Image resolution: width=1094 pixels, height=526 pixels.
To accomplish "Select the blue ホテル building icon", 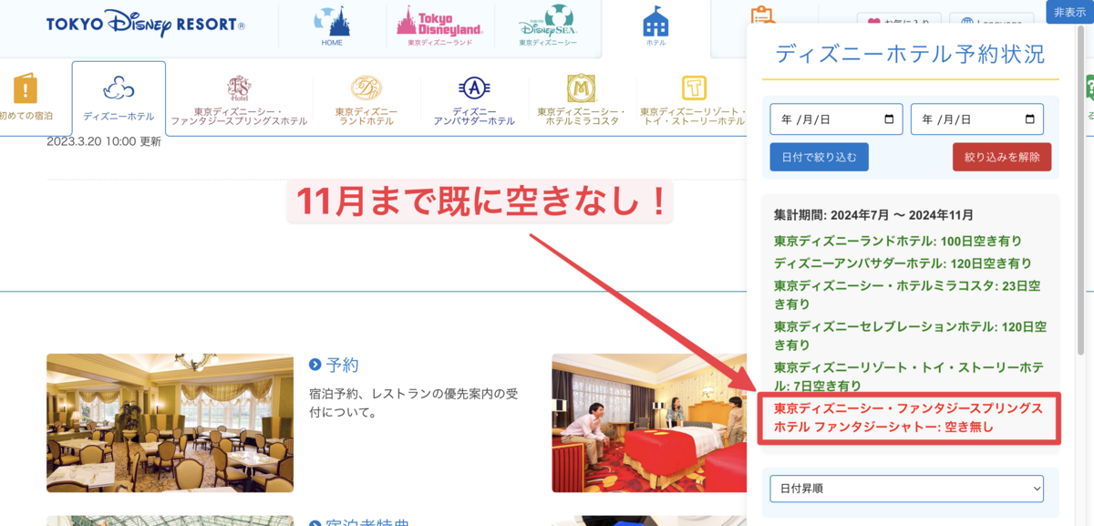I will tap(655, 21).
